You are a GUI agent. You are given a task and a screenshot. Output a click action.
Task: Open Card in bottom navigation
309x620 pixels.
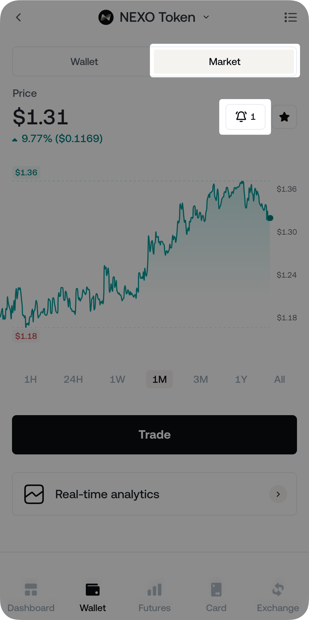(x=216, y=595)
